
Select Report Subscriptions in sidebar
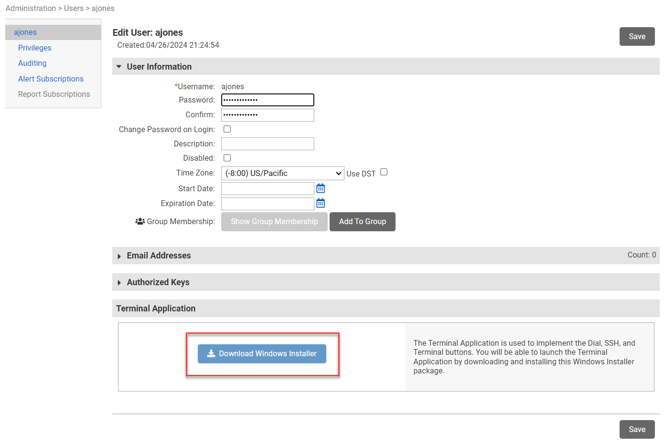coord(54,94)
